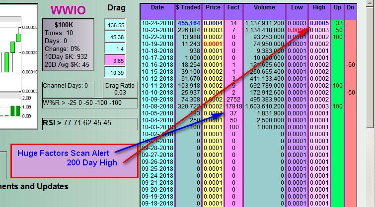
Task: Click the scrollbar up arrow at right
Action: tap(370, 4)
